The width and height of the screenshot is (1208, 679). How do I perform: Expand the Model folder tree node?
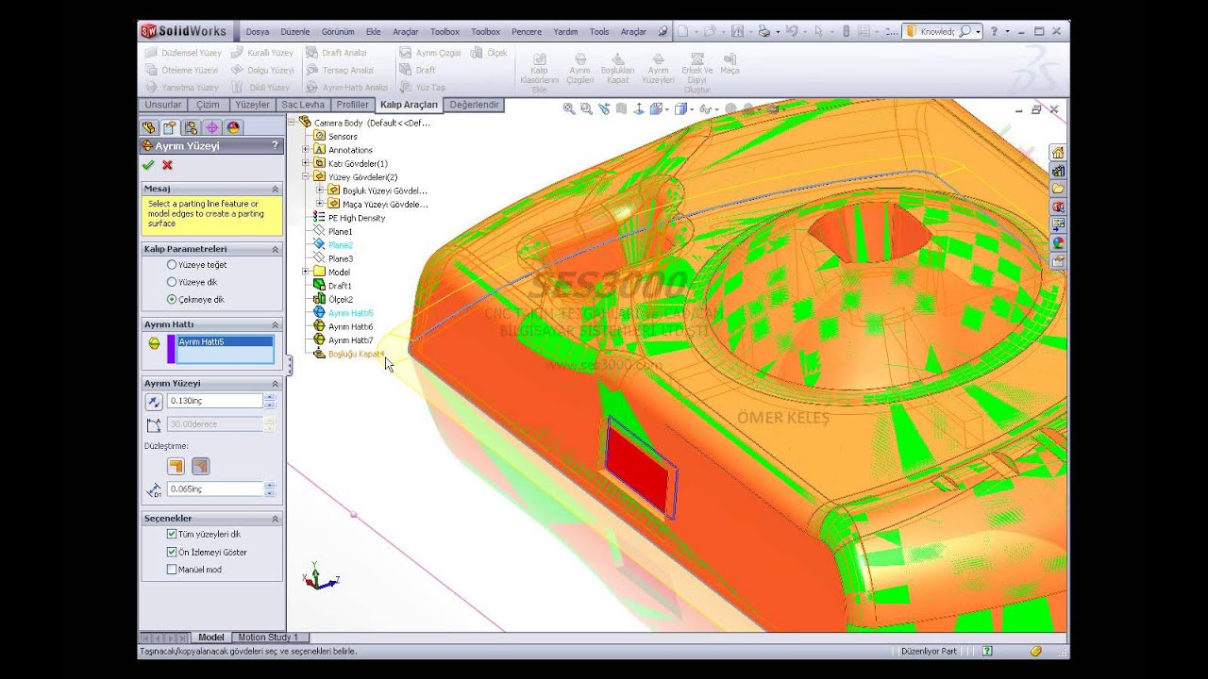(x=306, y=272)
